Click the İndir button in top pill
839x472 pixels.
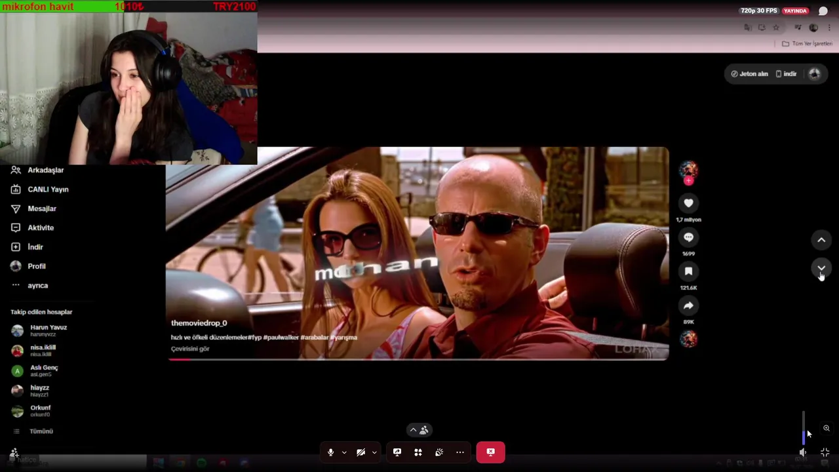tap(786, 74)
